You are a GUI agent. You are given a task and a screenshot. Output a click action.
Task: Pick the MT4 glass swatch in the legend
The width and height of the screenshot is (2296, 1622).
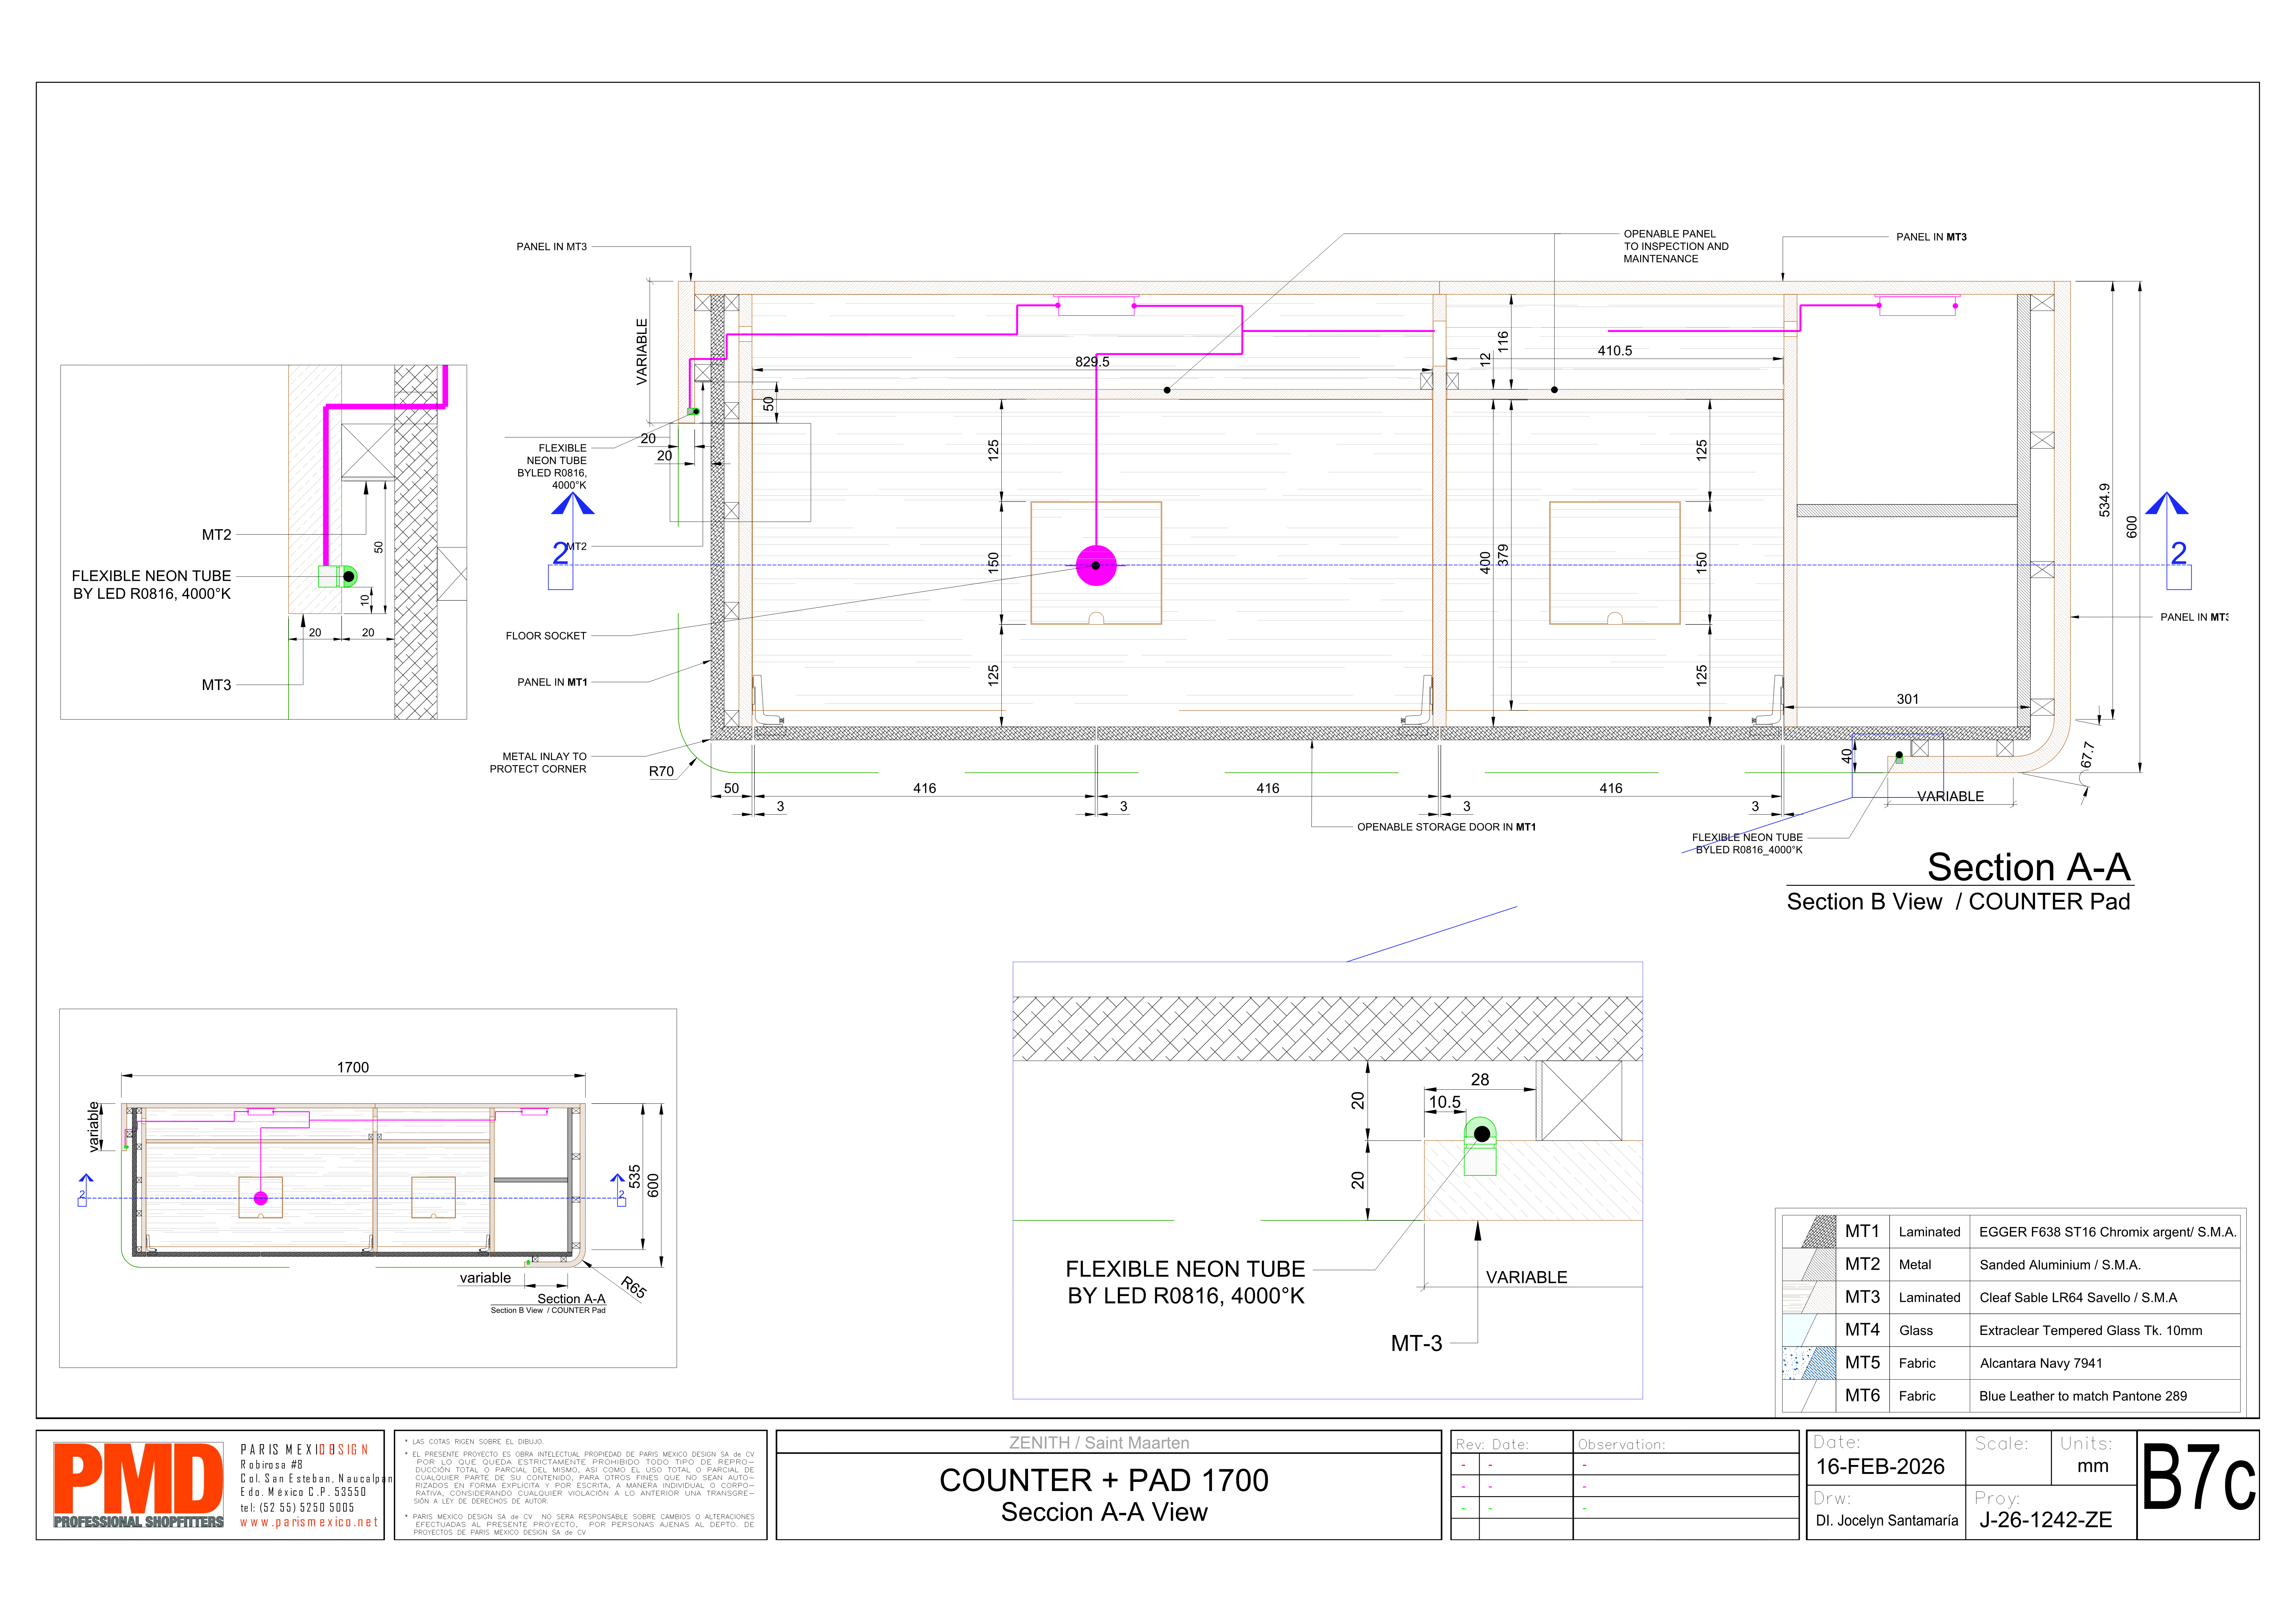1809,1330
